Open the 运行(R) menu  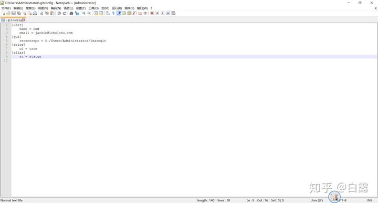click(x=117, y=8)
